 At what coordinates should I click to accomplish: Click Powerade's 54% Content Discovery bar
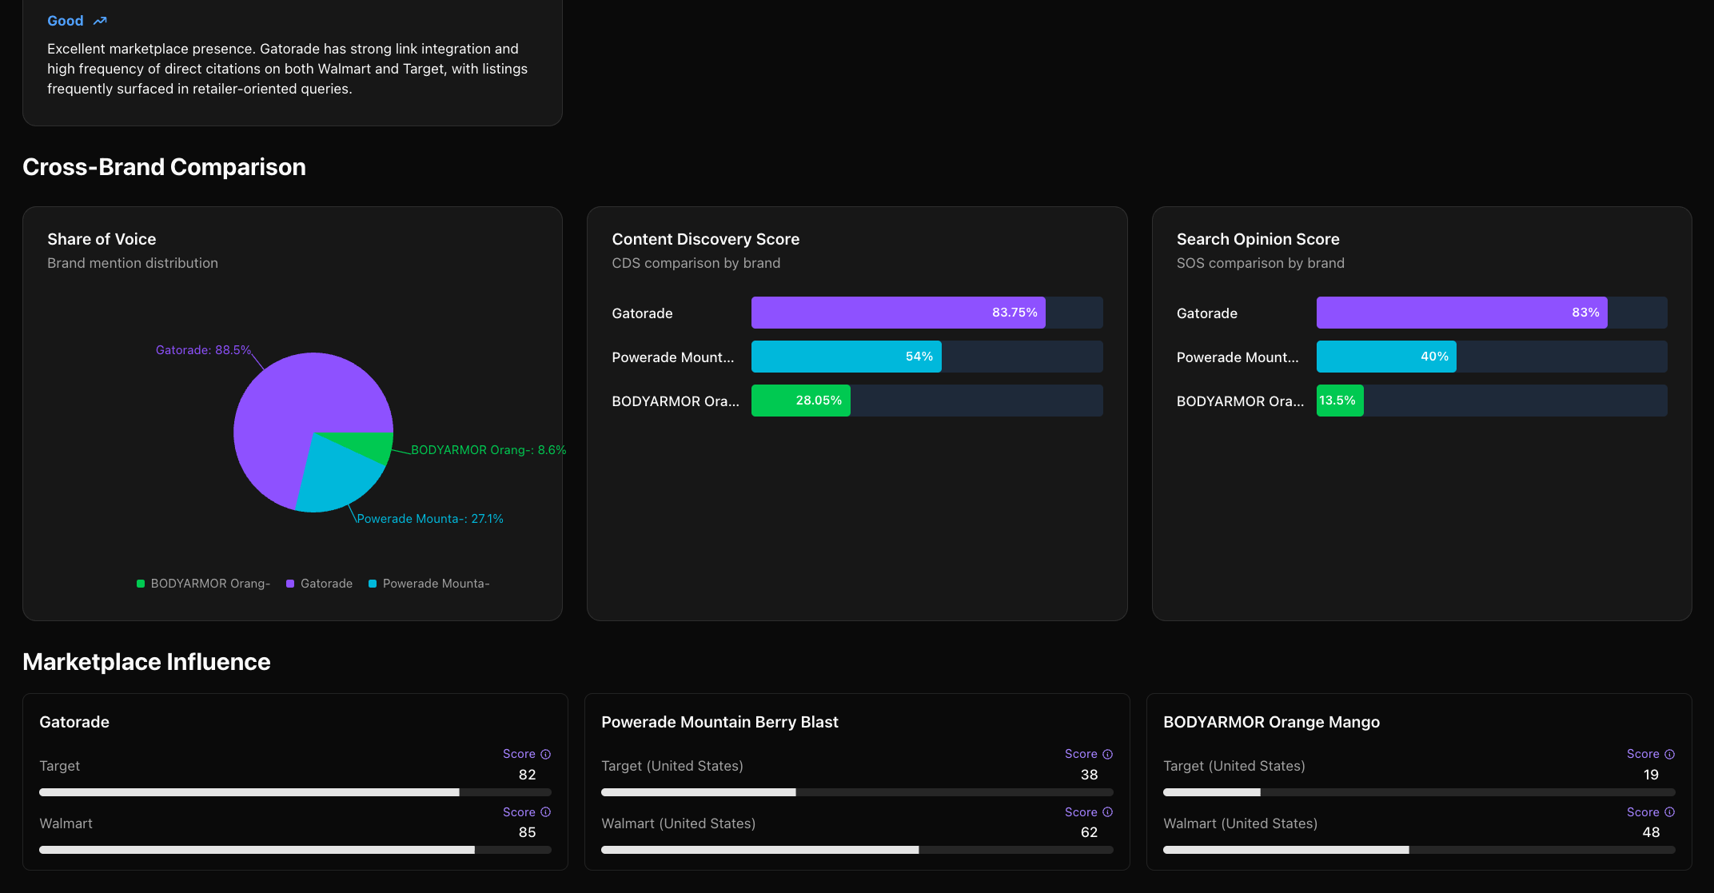point(846,357)
